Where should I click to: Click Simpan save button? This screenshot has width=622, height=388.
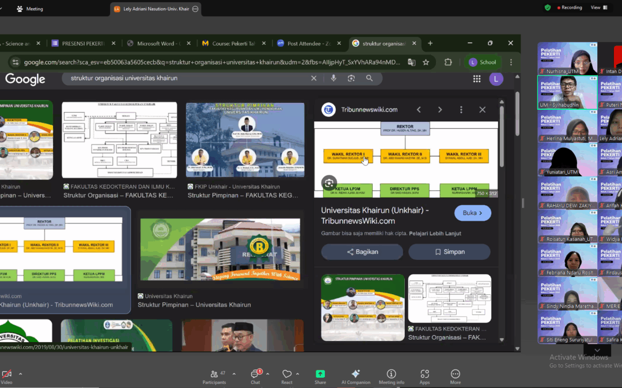[x=449, y=252]
